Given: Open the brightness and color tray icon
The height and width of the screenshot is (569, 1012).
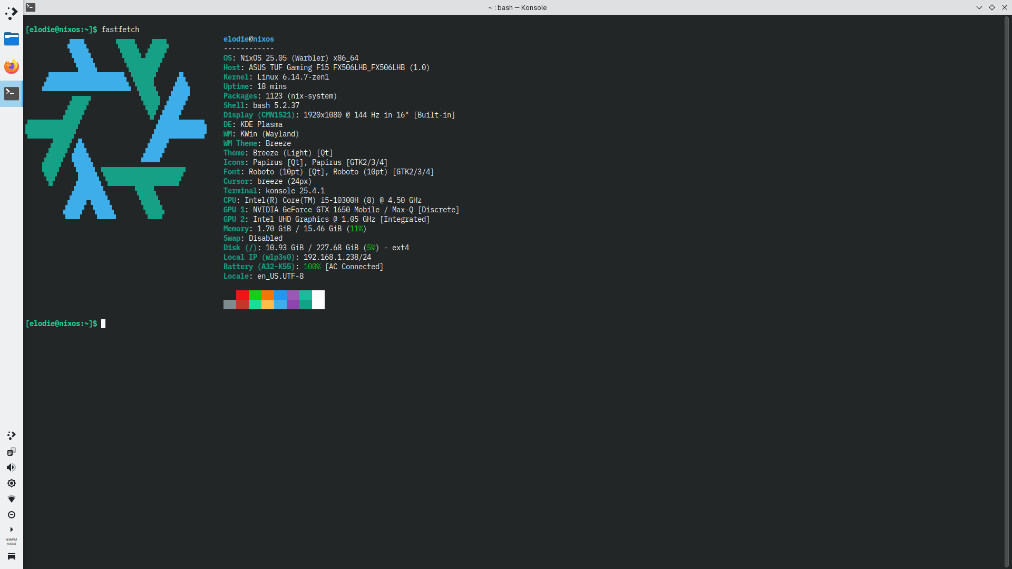Looking at the screenshot, I should (11, 483).
